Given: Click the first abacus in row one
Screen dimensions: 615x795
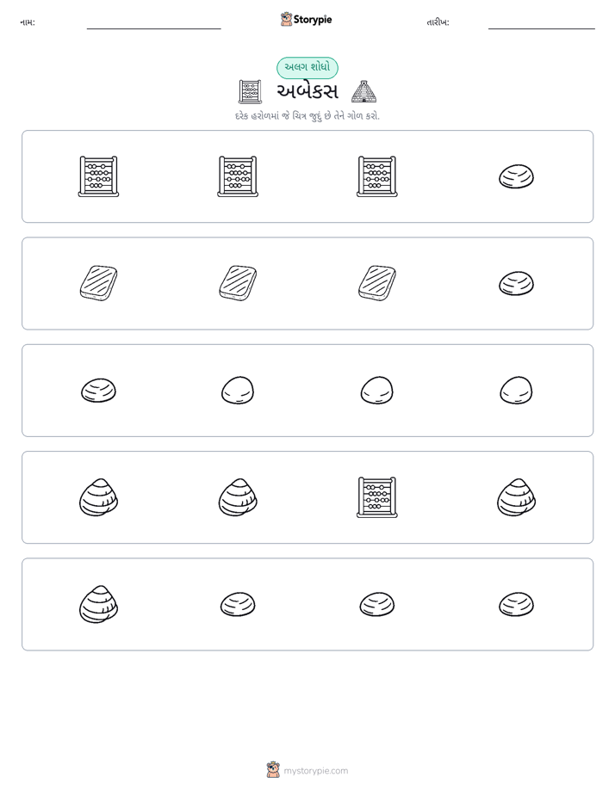Looking at the screenshot, I should click(98, 176).
